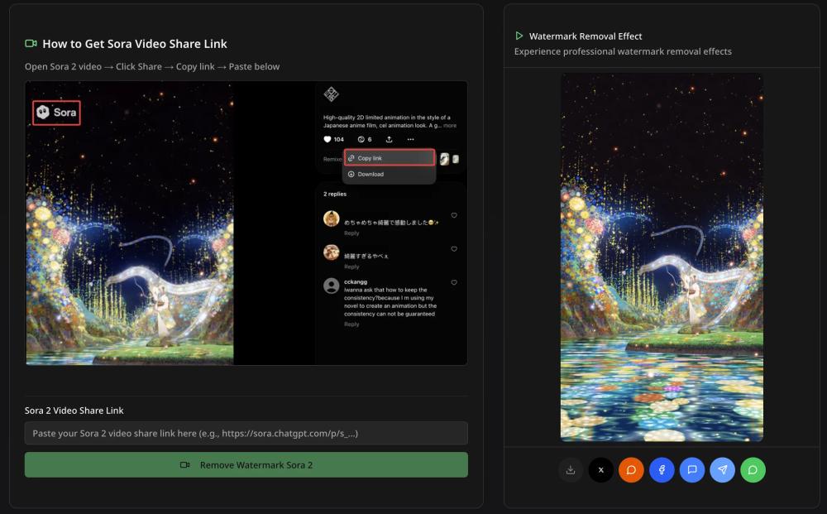This screenshot has width=827, height=514.
Task: Click the camera icon beside the How to heading
Action: (31, 43)
